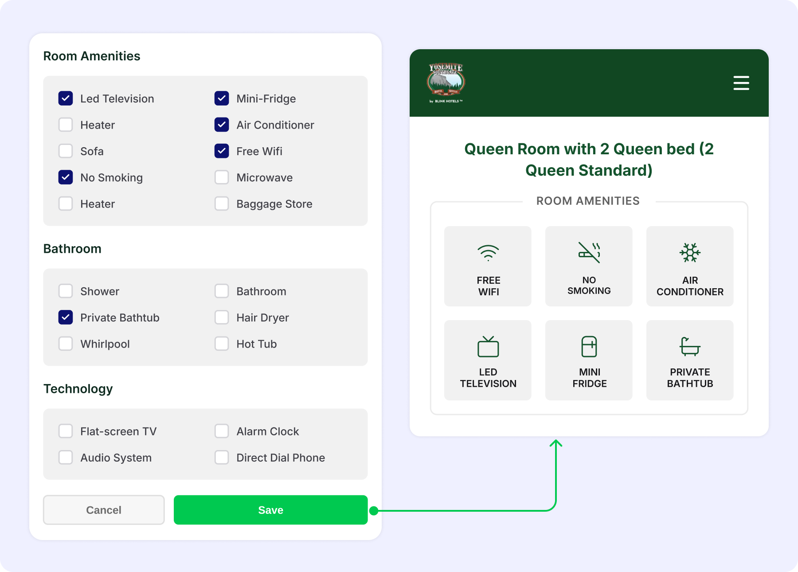The width and height of the screenshot is (798, 572).
Task: Select the Private Bathtub amenity icon
Action: [x=690, y=346]
